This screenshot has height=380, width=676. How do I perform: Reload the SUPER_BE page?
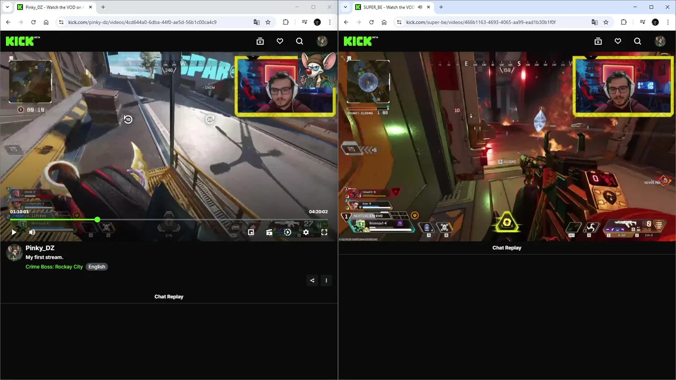pos(371,22)
